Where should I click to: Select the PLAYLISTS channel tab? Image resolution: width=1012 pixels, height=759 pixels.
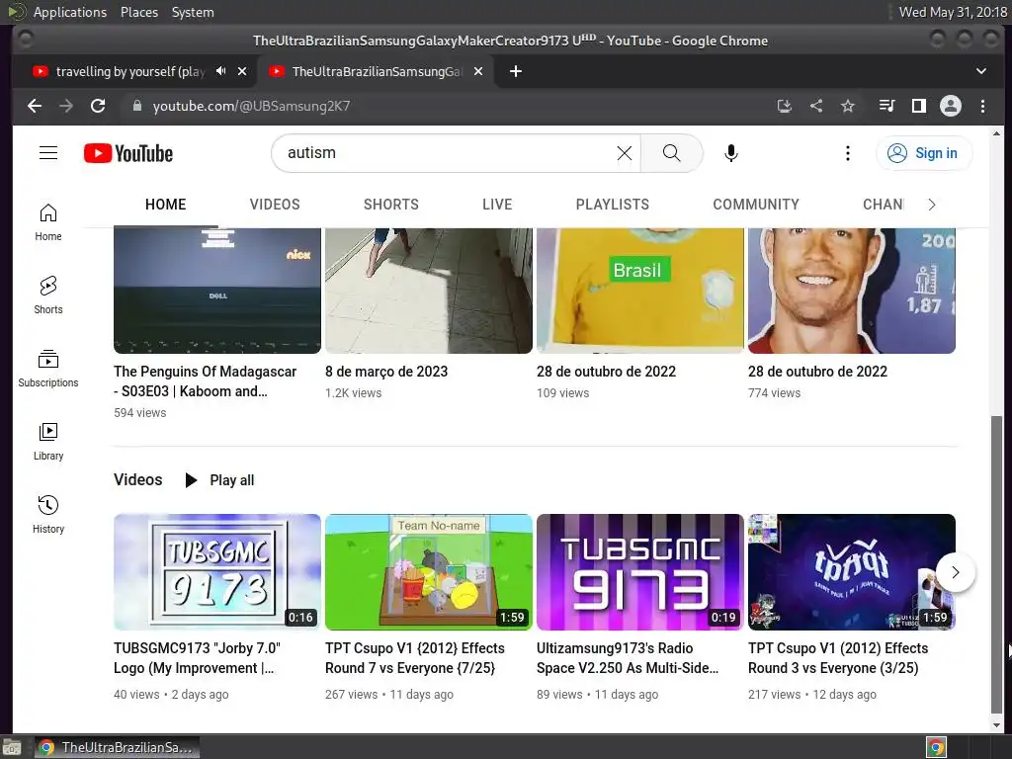613,205
